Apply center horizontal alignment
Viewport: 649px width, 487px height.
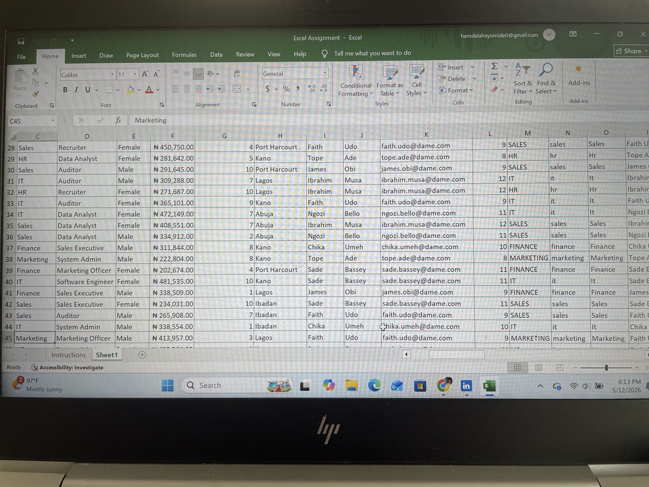coord(187,89)
